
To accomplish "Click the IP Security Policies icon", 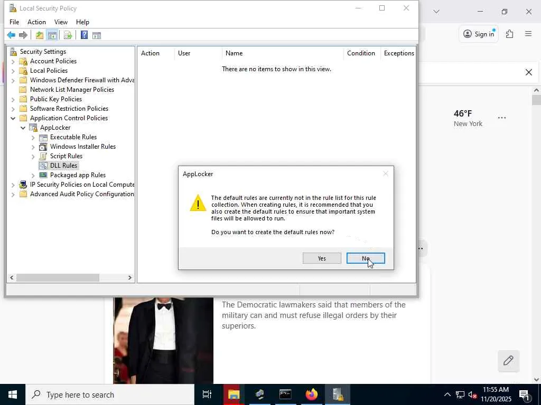I will pos(23,185).
